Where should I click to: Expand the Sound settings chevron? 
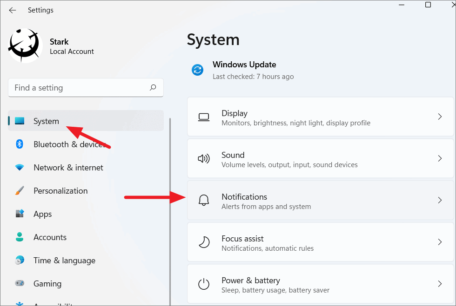coord(440,158)
